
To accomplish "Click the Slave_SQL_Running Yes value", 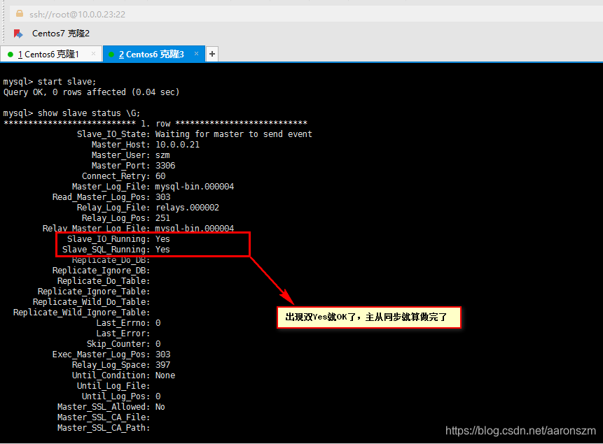I will (x=162, y=250).
